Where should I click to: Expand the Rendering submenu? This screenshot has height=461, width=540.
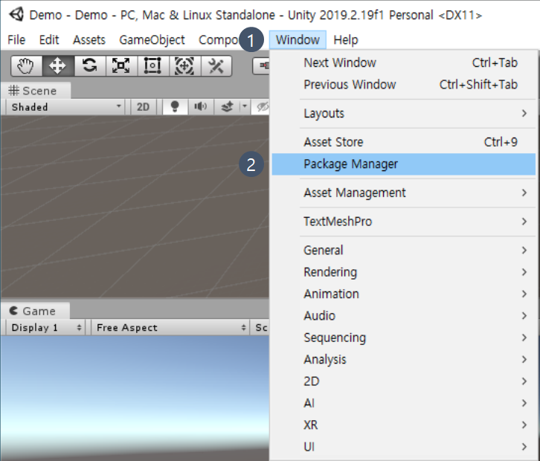pos(404,272)
